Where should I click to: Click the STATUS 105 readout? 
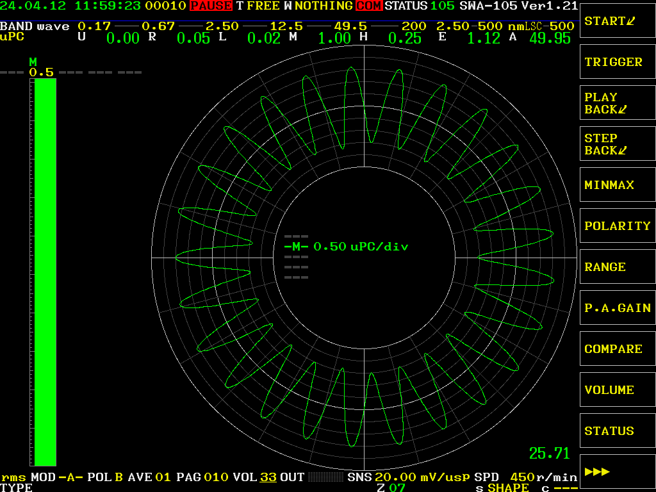click(x=420, y=6)
